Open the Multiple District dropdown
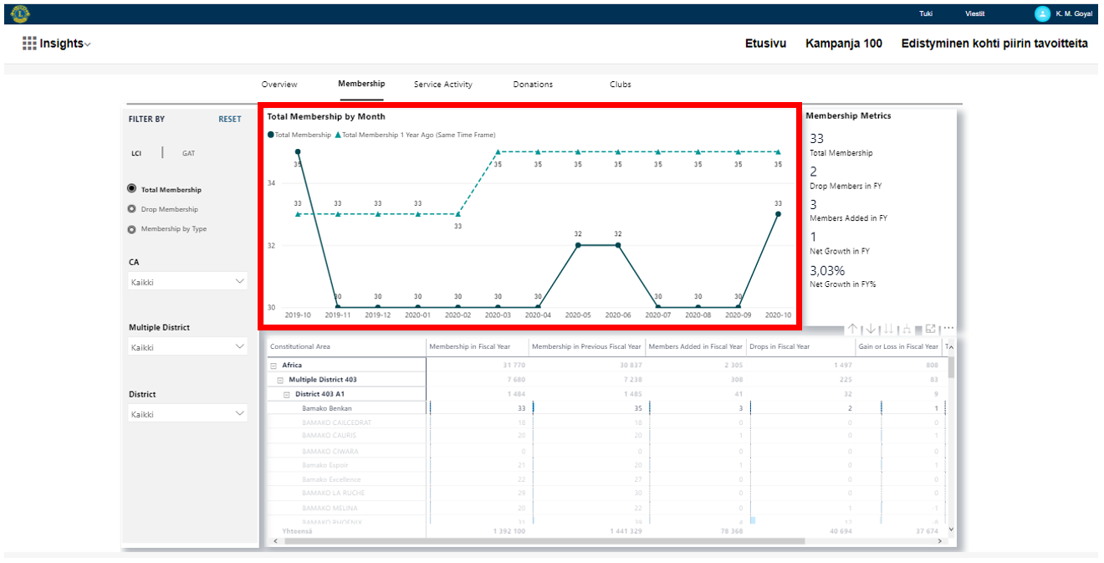Viewport: 1104px width, 563px height. pyautogui.click(x=187, y=347)
